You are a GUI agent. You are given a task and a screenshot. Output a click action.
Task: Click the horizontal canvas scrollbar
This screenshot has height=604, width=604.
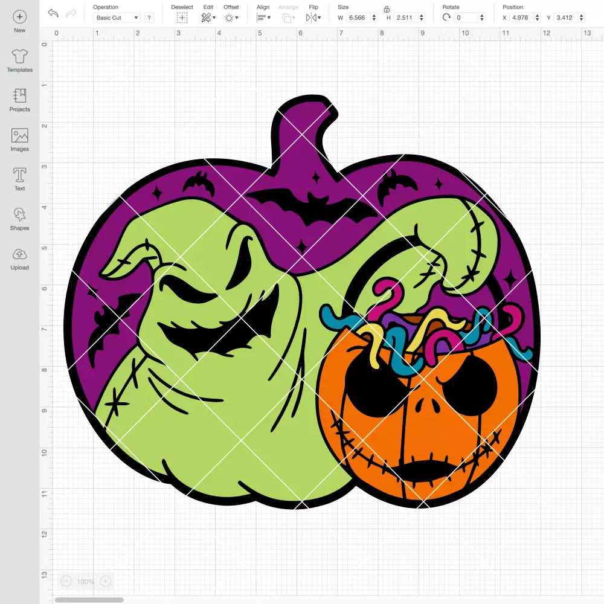(89, 600)
